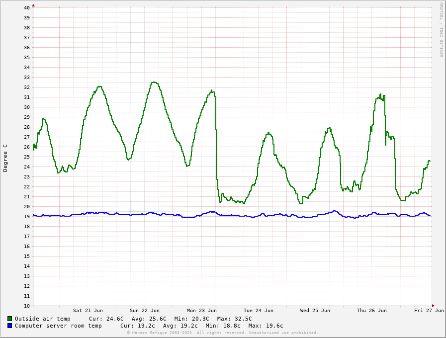This screenshot has width=446, height=338.
Task: Click the server room 'Avg: 19.2c' value
Action: (x=180, y=326)
